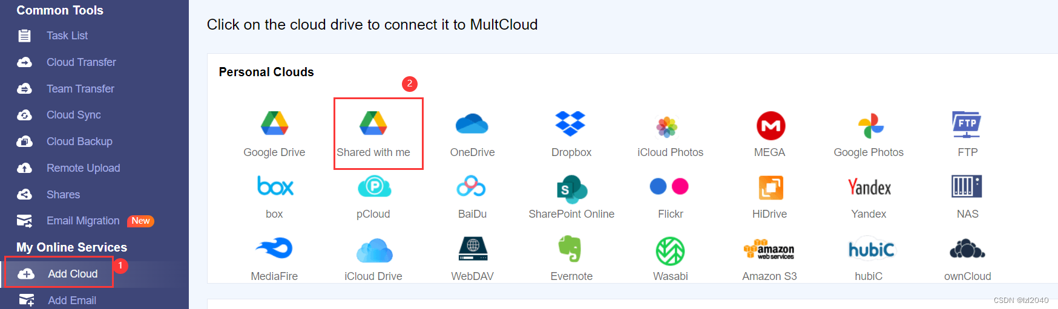
Task: Pick the Evernote elephant icon
Action: pos(570,248)
